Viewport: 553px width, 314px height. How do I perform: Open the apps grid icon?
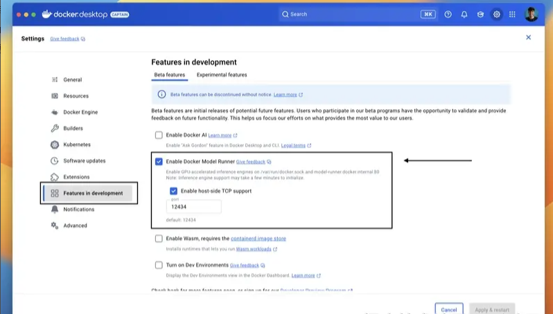tap(512, 14)
